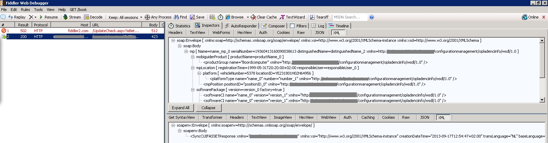Select the request JSON inspector tab
This screenshot has height=143, width=548.
pyautogui.click(x=319, y=32)
